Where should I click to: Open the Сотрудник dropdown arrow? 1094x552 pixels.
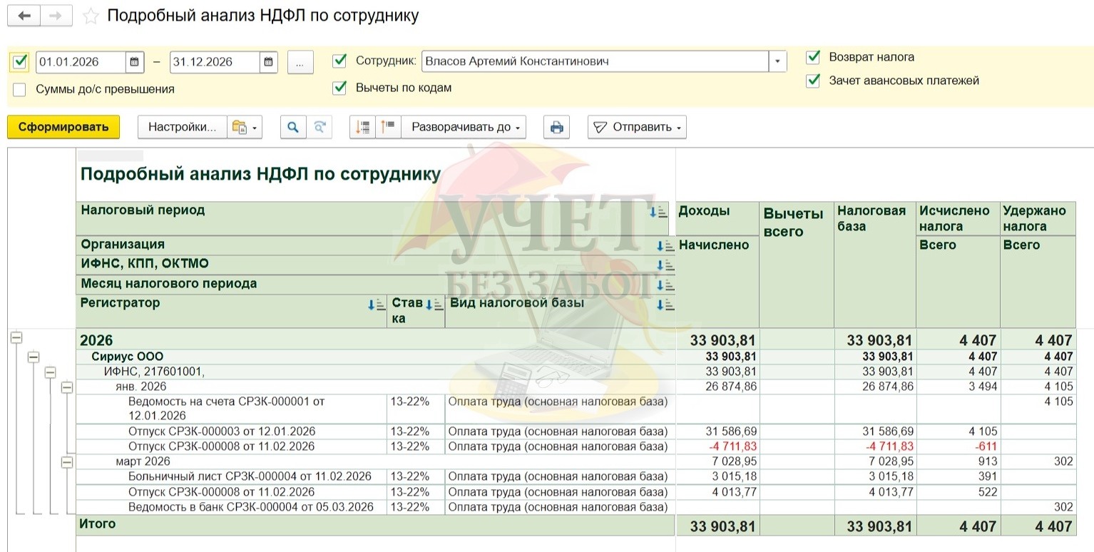777,62
